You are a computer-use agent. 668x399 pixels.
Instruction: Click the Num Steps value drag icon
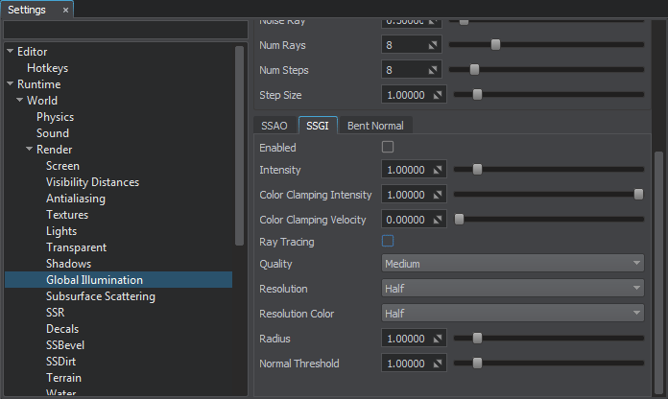434,70
